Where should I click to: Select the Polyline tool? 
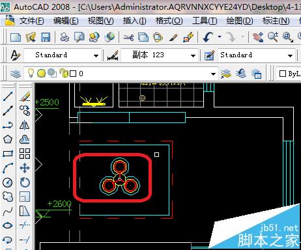pos(8,125)
